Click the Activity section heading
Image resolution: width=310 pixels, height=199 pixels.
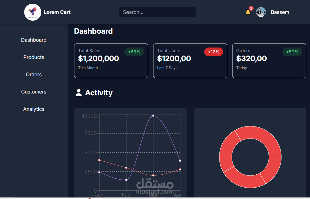99,93
